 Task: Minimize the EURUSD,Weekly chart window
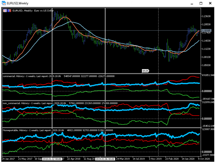[x=192, y=3]
